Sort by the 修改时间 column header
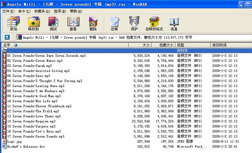 click(231, 45)
